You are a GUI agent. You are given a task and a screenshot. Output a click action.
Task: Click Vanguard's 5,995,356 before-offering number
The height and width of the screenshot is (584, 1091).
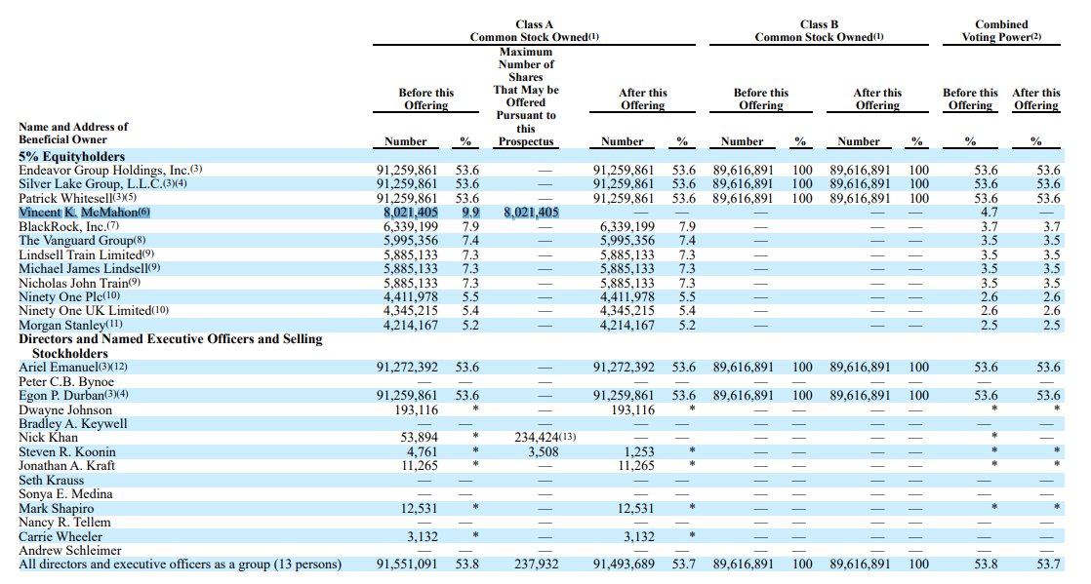pos(411,241)
